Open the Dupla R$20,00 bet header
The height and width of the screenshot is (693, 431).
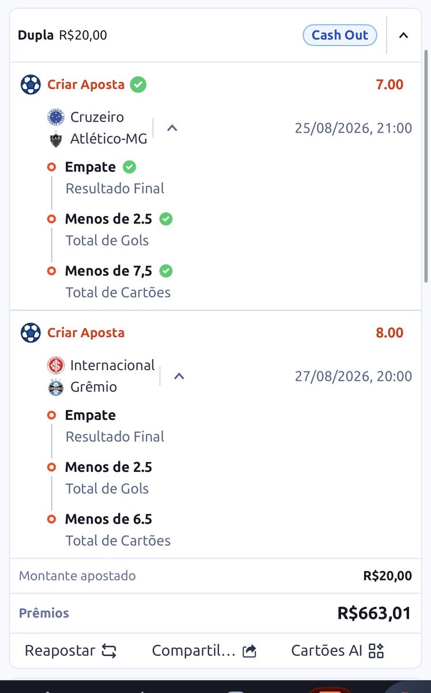coord(62,35)
